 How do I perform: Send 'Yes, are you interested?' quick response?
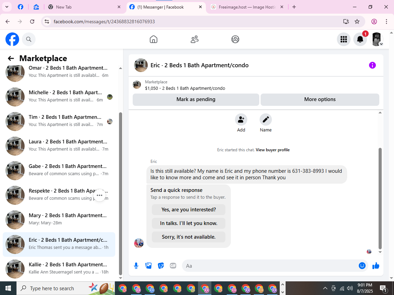pos(188,209)
